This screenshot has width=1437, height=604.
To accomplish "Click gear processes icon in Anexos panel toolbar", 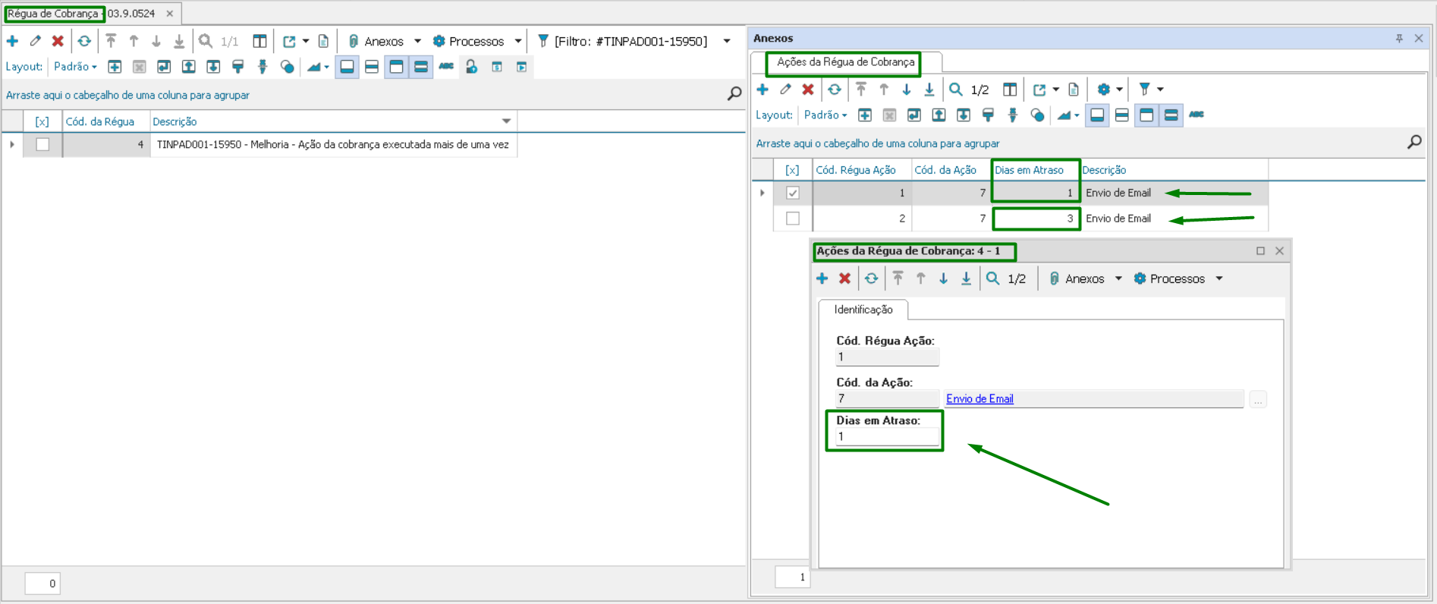I will [1104, 90].
